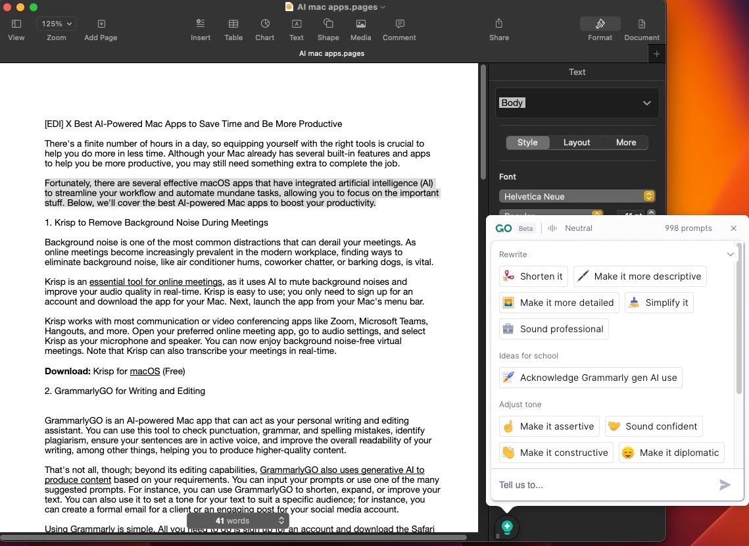Open the 125% zoom level dropdown

pos(56,23)
